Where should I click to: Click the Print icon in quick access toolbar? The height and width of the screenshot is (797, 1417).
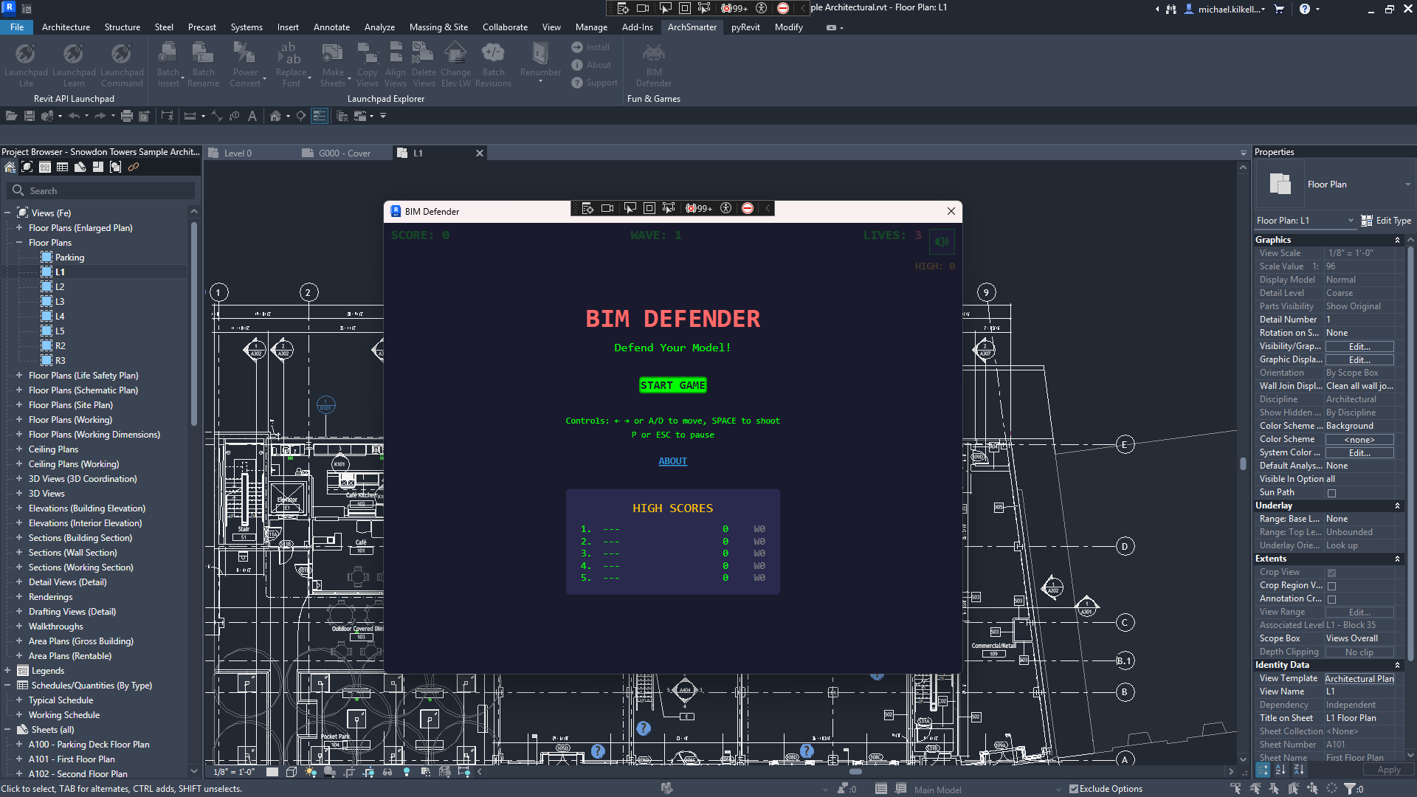coord(127,116)
